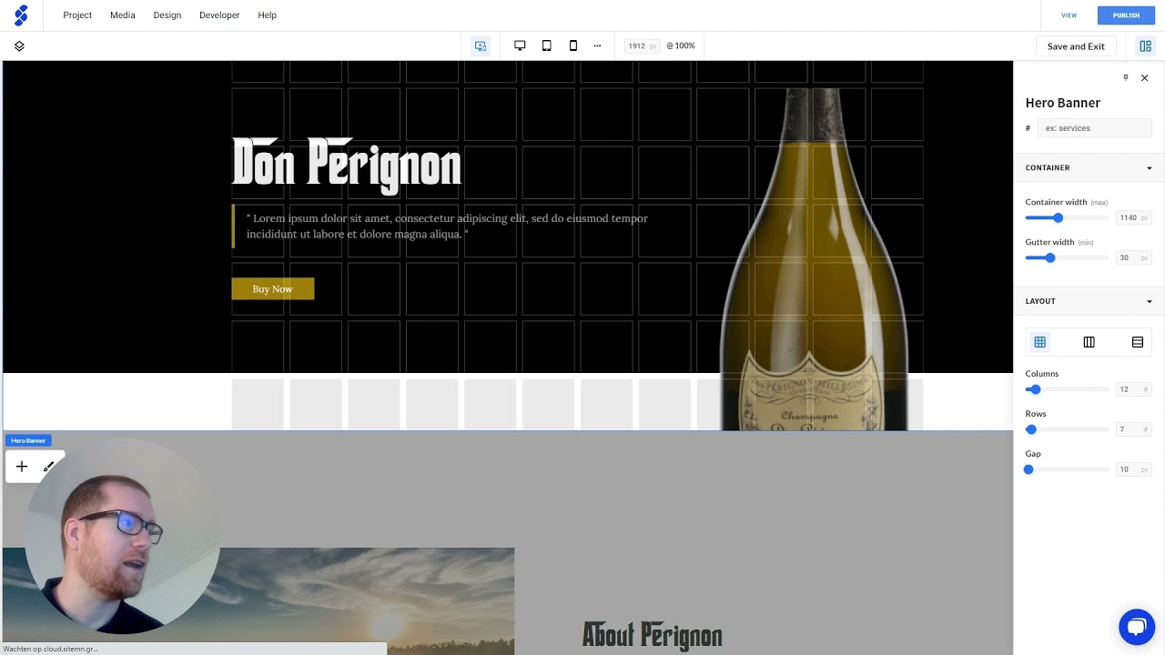This screenshot has width=1165, height=655.
Task: Edit the gutter width value 30
Action: [x=1133, y=258]
